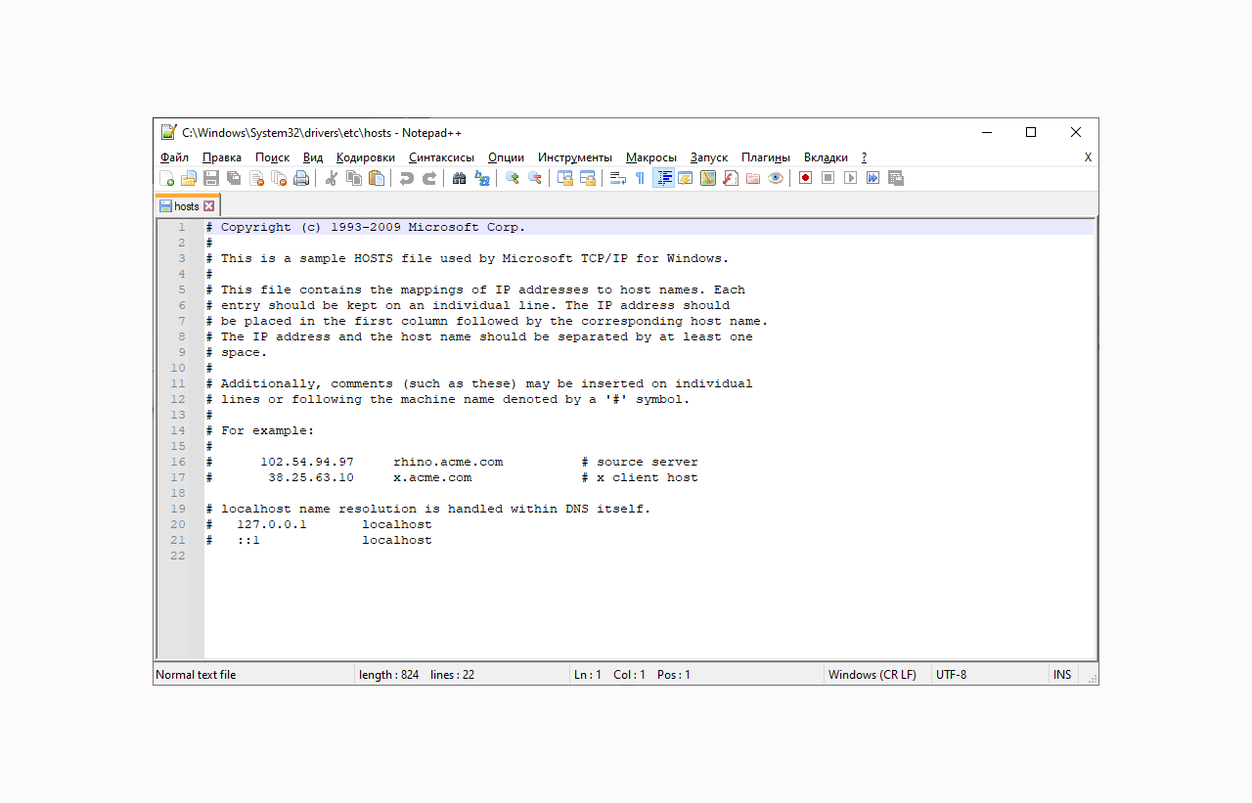Viewport: 1252px width, 803px height.
Task: Click 'Windows (CR LF)' in status bar
Action: click(x=872, y=675)
